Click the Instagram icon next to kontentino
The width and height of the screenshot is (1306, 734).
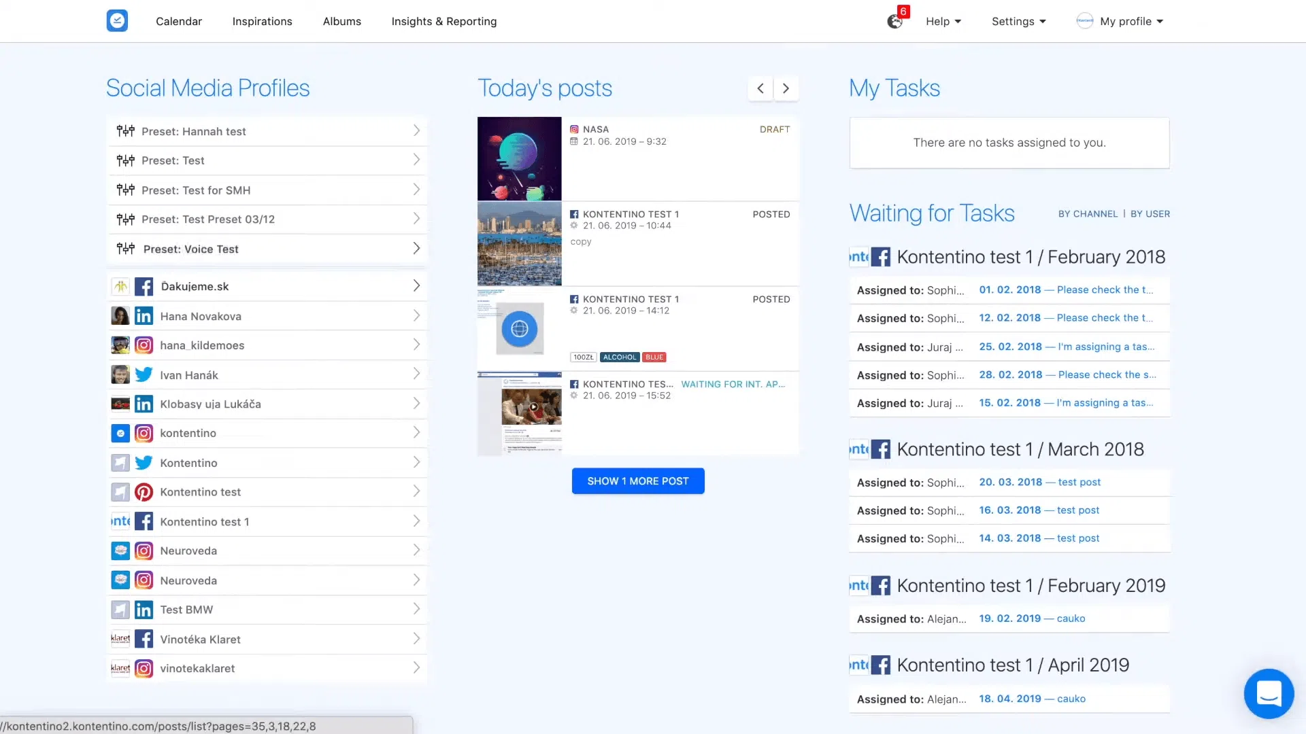144,433
